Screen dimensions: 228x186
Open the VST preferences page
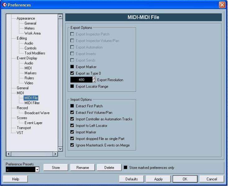click(x=20, y=133)
